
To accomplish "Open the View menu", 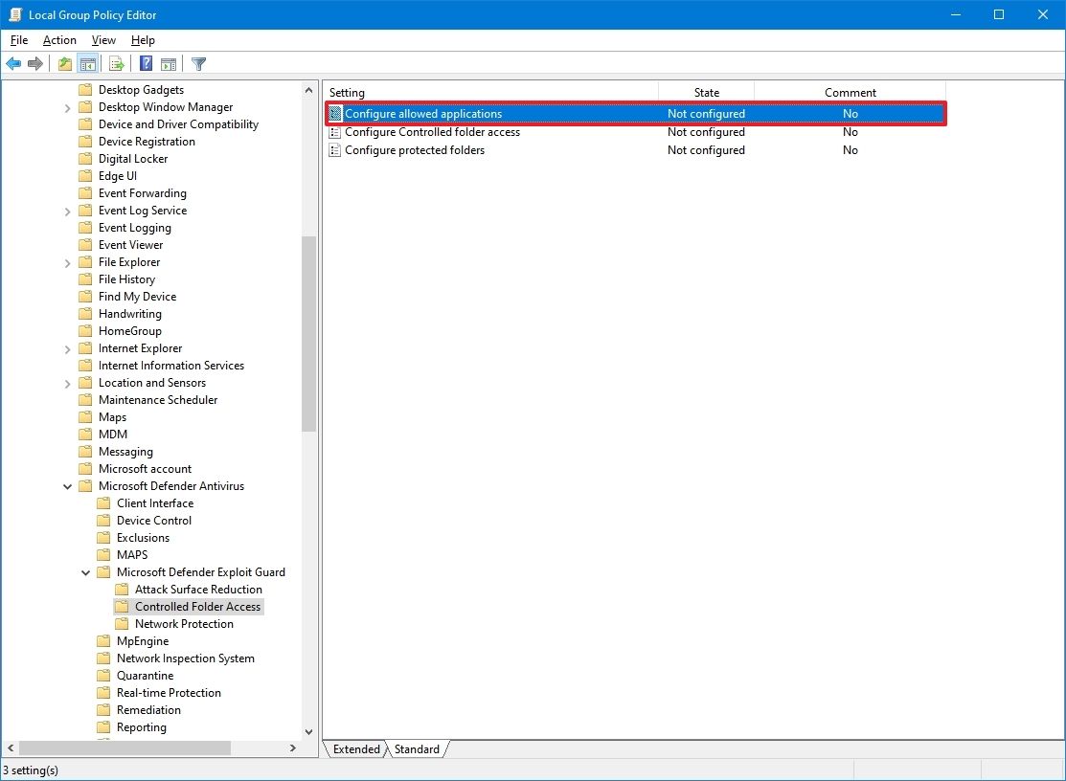I will pos(103,40).
